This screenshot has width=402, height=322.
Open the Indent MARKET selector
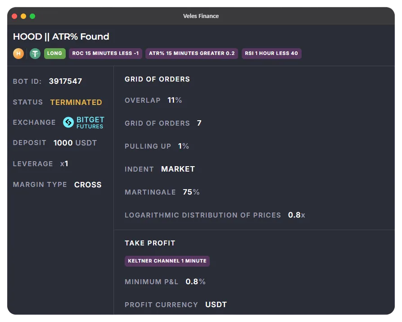pyautogui.click(x=177, y=169)
